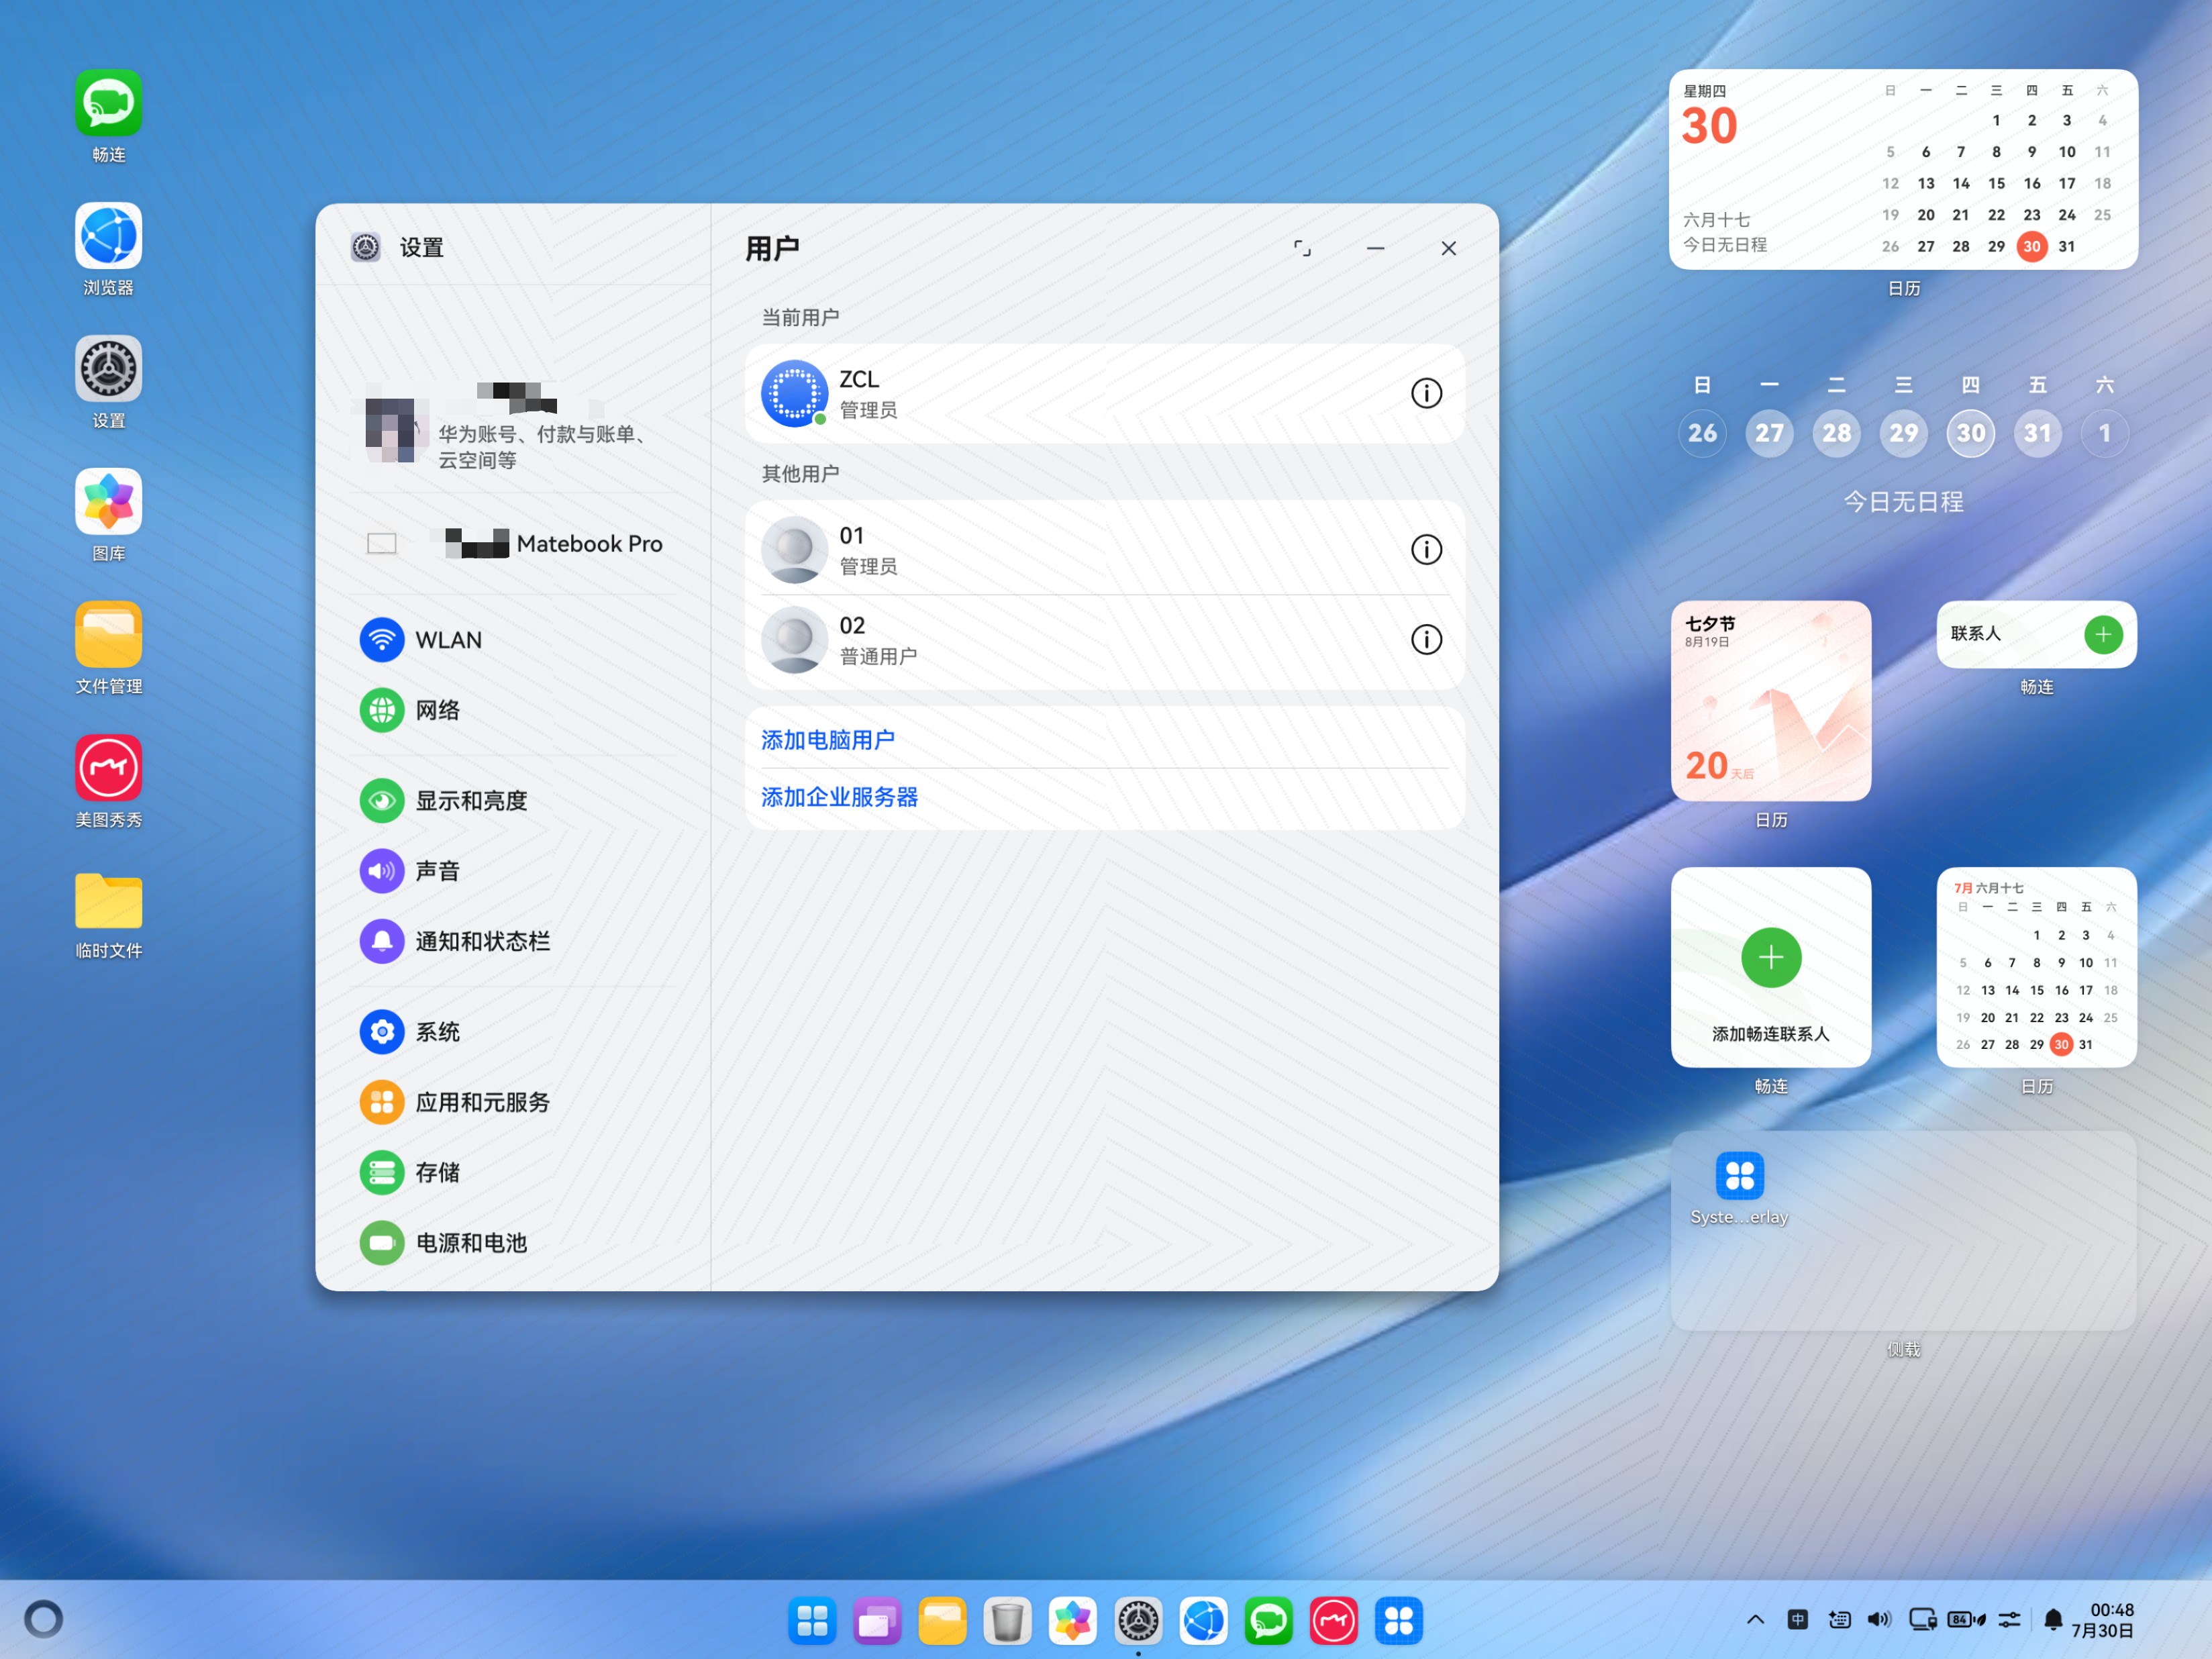Image resolution: width=2212 pixels, height=1659 pixels.
Task: Open the 存储 settings section
Action: (514, 1172)
